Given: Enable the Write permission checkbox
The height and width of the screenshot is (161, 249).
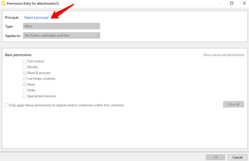Looking at the screenshot, I should pos(25,90).
